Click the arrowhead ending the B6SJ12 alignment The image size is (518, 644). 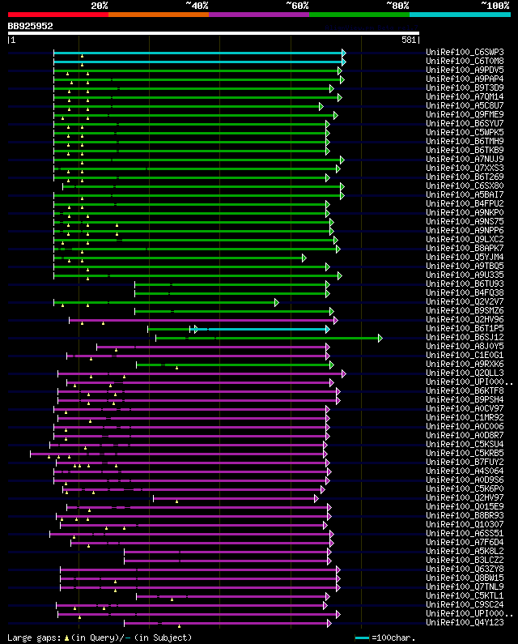coord(380,338)
